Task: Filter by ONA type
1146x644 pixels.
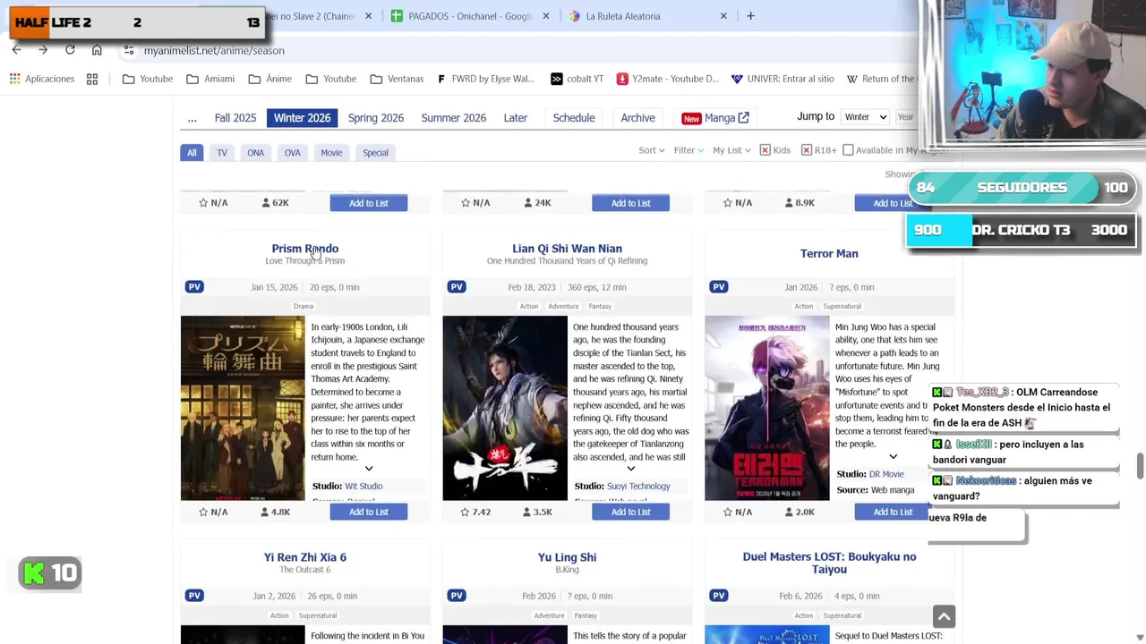Action: pos(256,153)
